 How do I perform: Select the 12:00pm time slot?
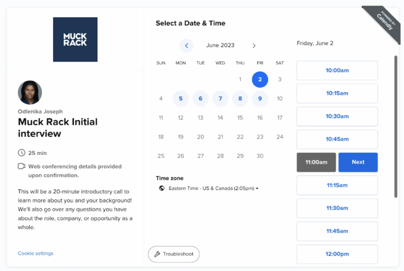click(337, 254)
